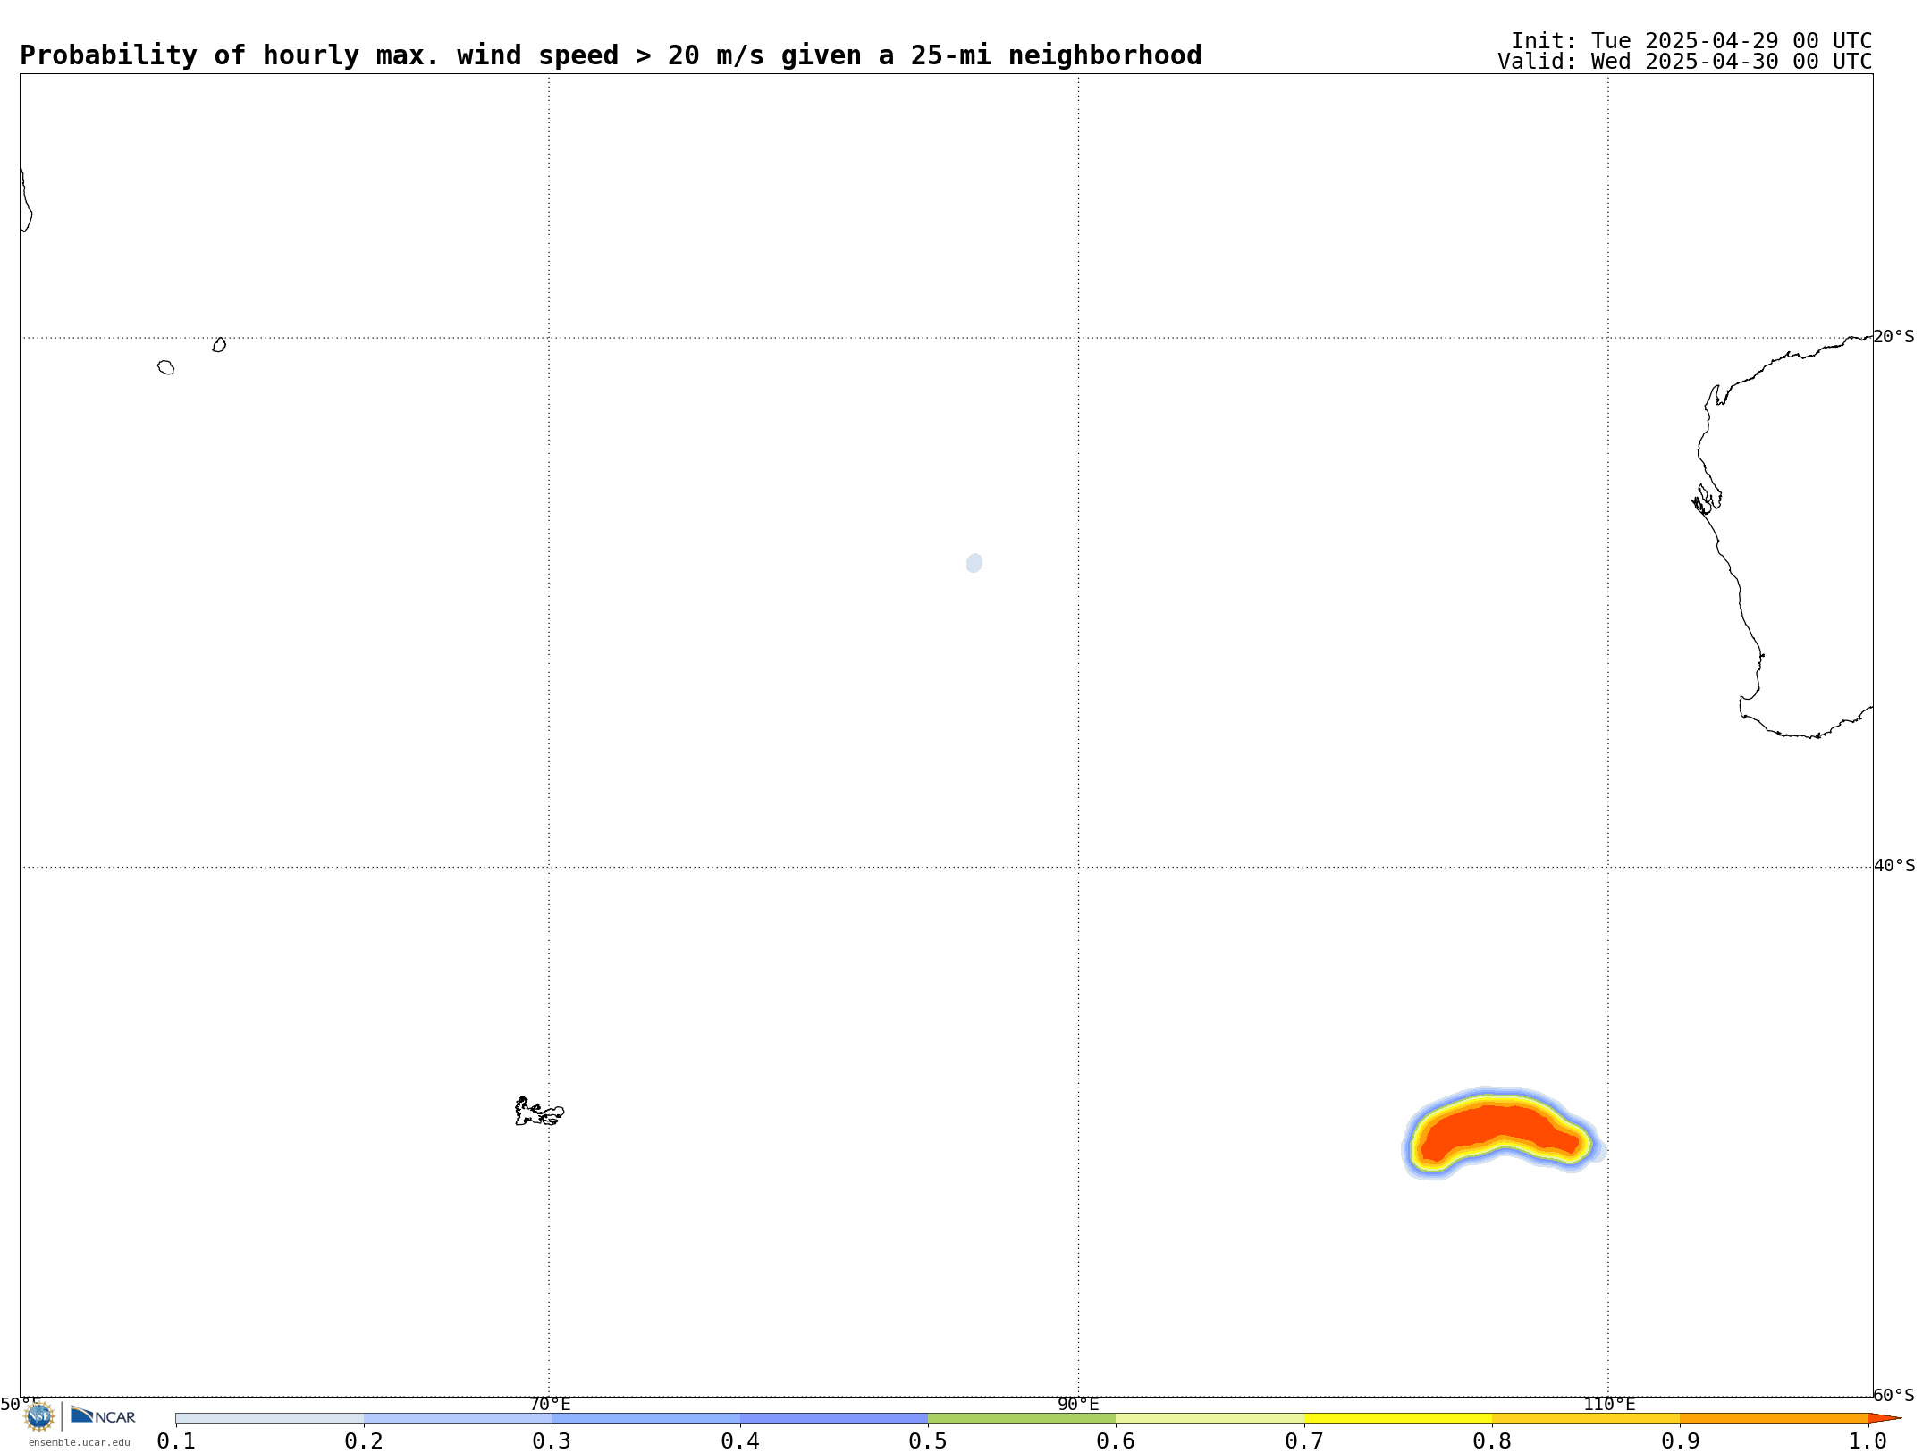Click the 0.7 colorbar tick label
The height and width of the screenshot is (1453, 1931).
(1304, 1440)
